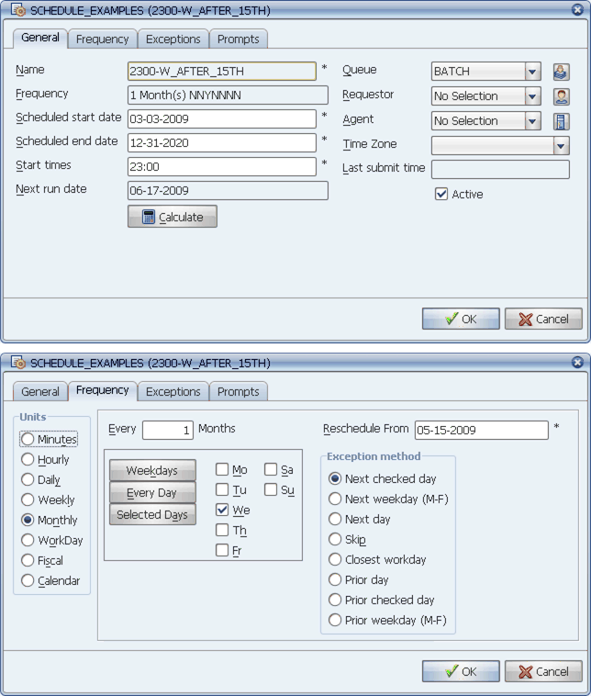591x696 pixels.
Task: Switch to Exceptions tab in top dialog
Action: (x=173, y=39)
